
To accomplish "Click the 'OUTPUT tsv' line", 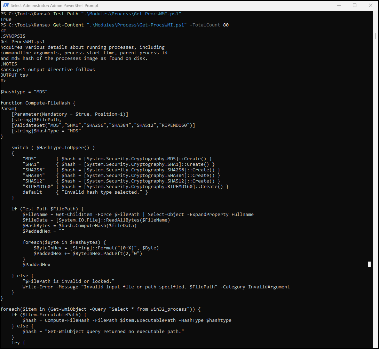I will (x=14, y=75).
